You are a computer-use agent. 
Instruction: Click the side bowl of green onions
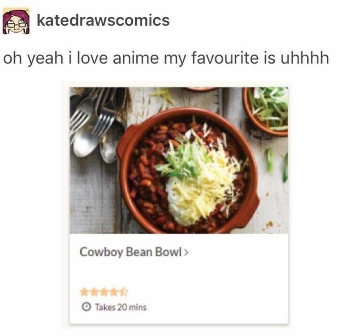pyautogui.click(x=266, y=111)
